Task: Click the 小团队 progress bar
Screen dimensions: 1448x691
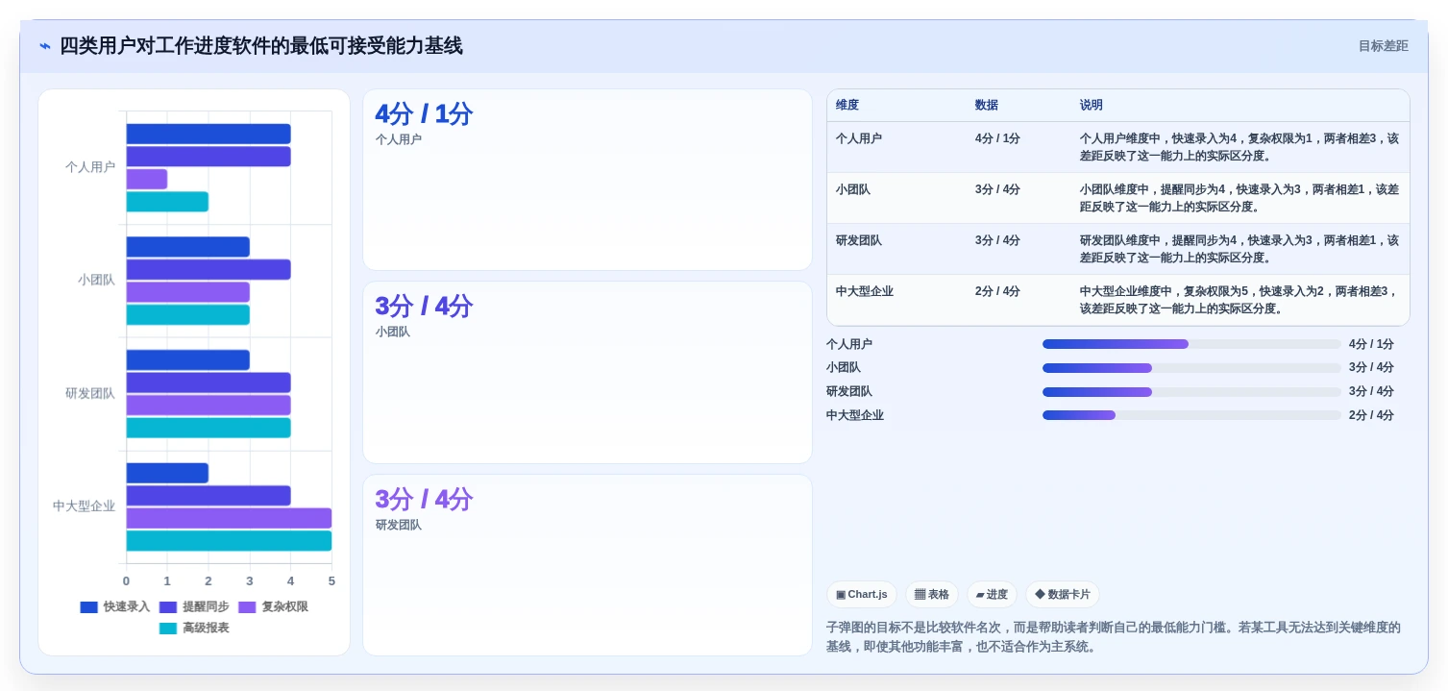Action: coord(1191,368)
